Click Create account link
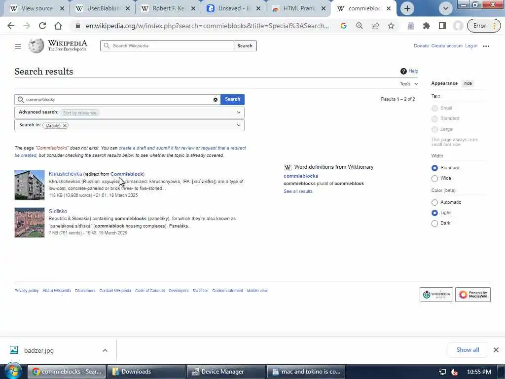The image size is (505, 379). 447,46
